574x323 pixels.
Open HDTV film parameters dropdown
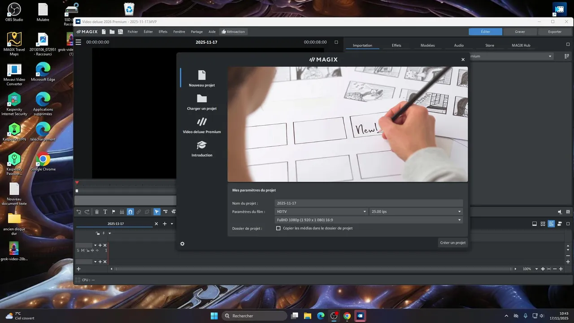click(x=321, y=211)
